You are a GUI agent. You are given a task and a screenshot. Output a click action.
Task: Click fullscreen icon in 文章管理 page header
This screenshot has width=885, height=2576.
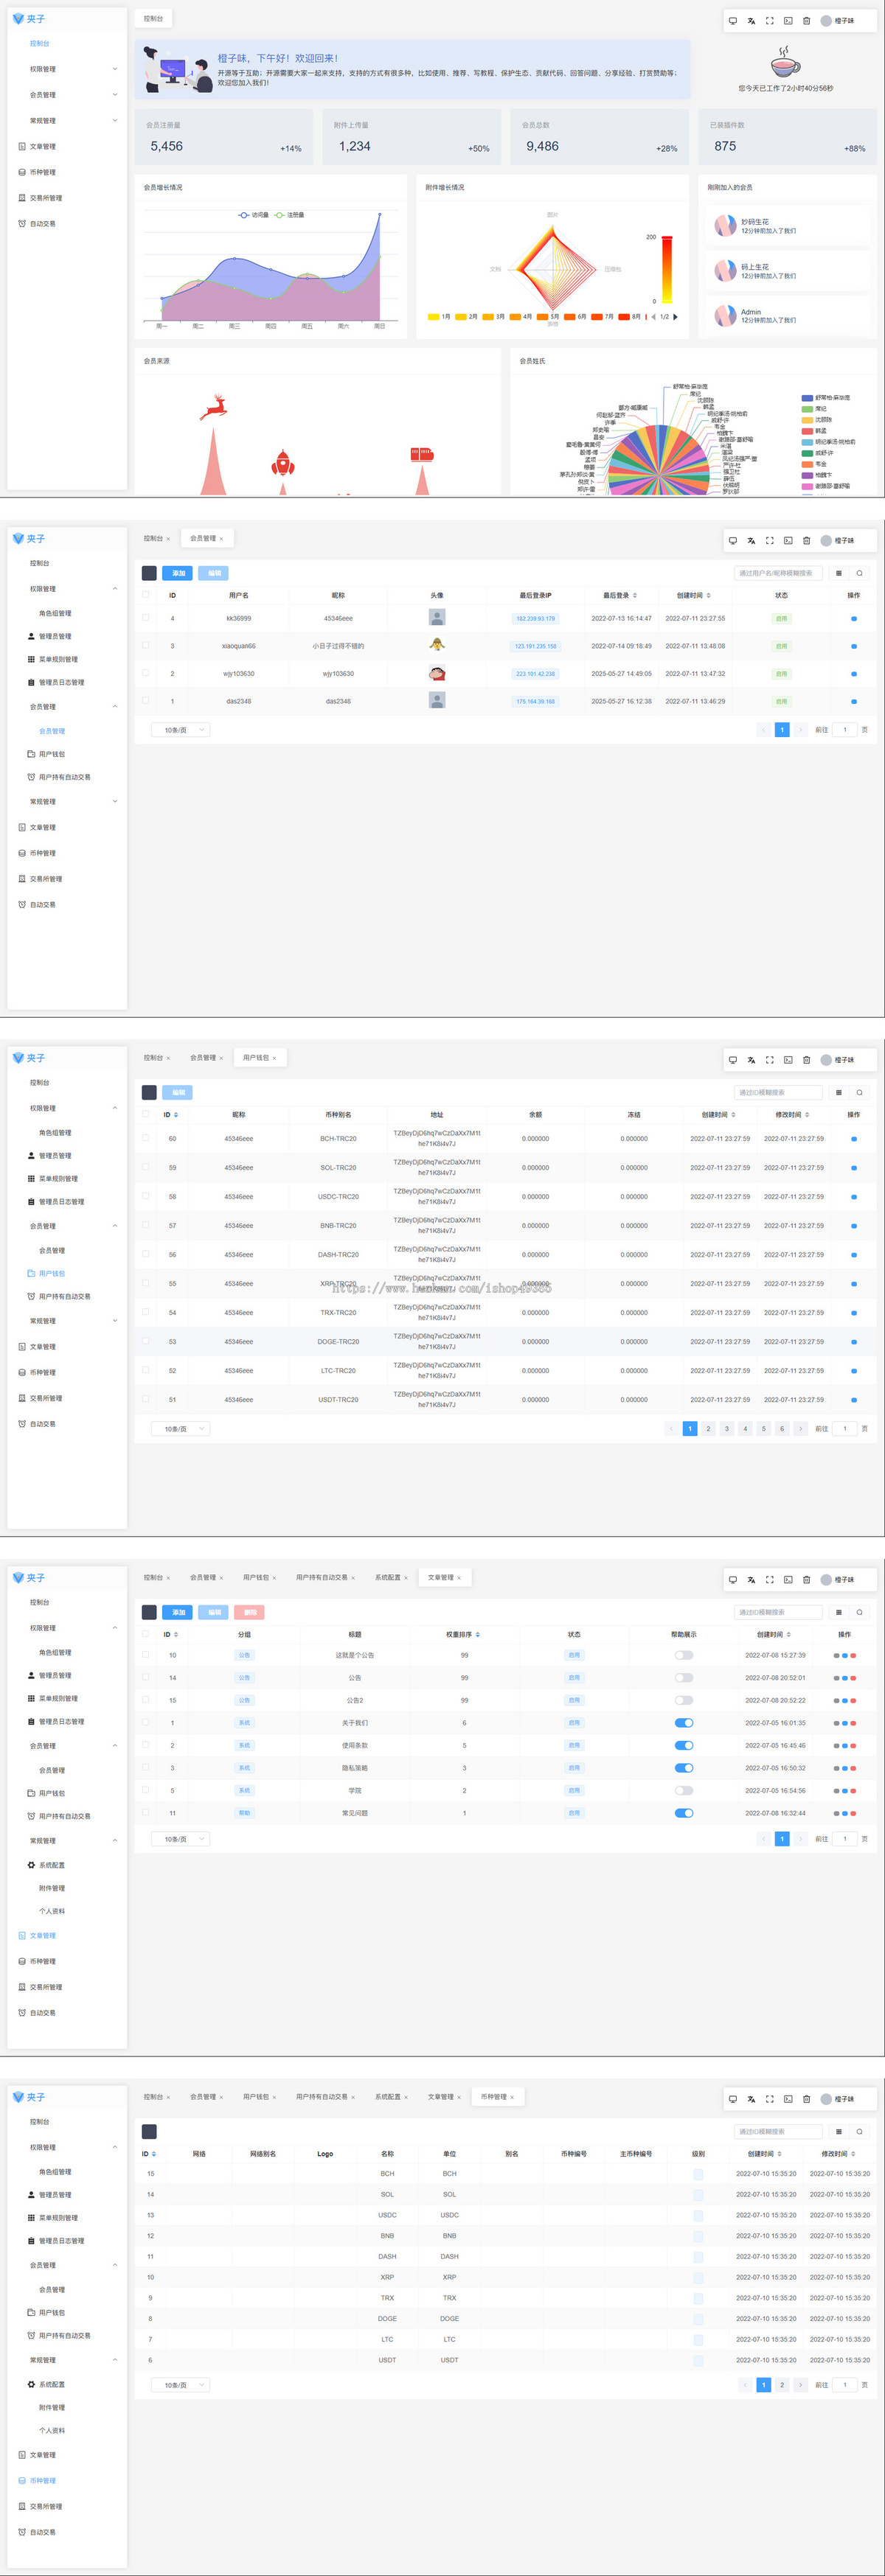click(769, 1579)
